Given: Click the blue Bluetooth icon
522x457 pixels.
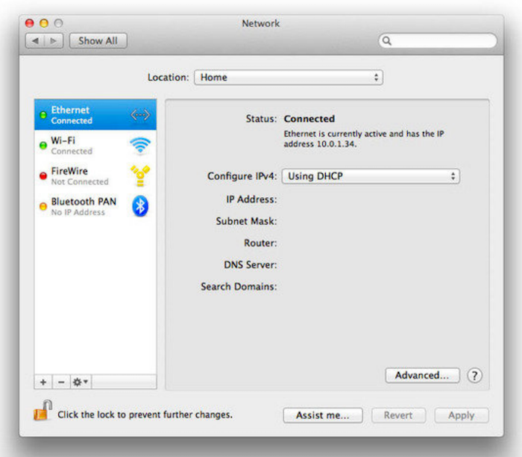Looking at the screenshot, I should 140,206.
